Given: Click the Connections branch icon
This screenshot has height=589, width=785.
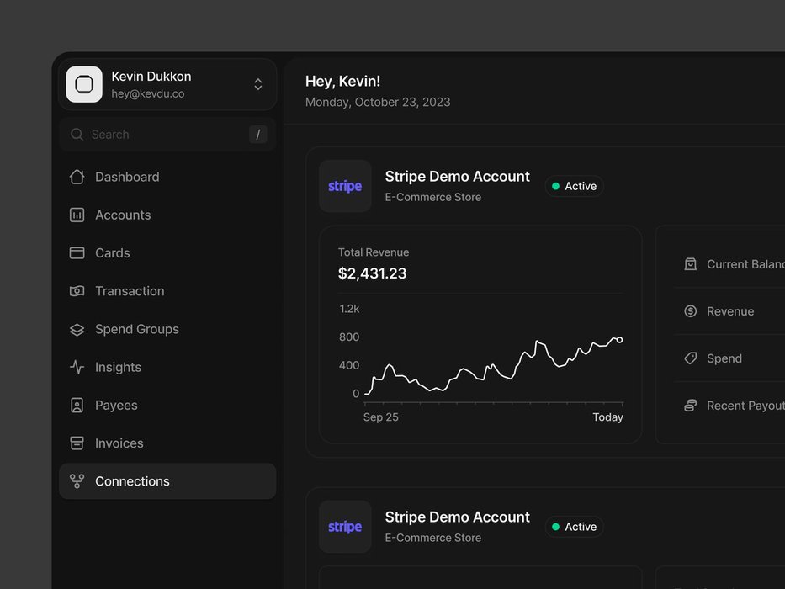Looking at the screenshot, I should pyautogui.click(x=77, y=481).
